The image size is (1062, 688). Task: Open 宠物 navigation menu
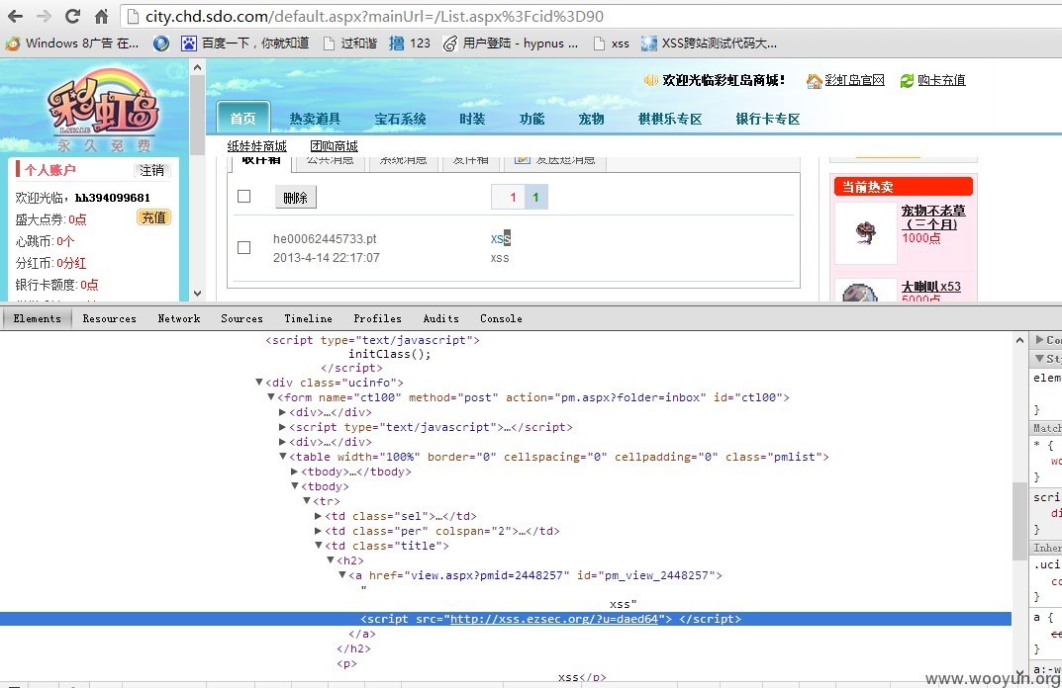click(591, 119)
